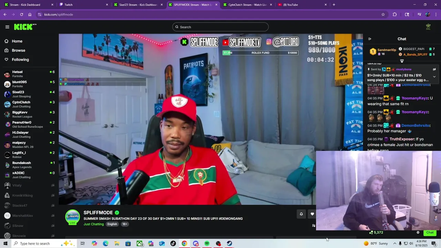
Task: Bookmark this page with star icon
Action: pos(383,14)
